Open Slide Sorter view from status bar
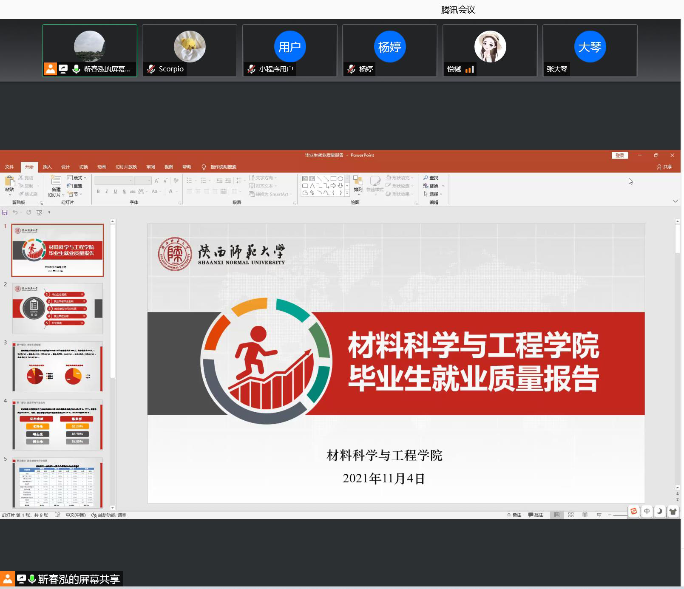This screenshot has height=589, width=684. [x=571, y=515]
